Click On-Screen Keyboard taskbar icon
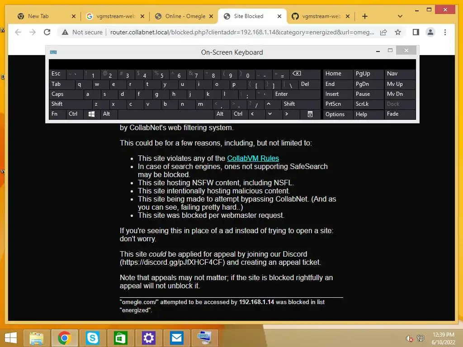 tap(204, 338)
